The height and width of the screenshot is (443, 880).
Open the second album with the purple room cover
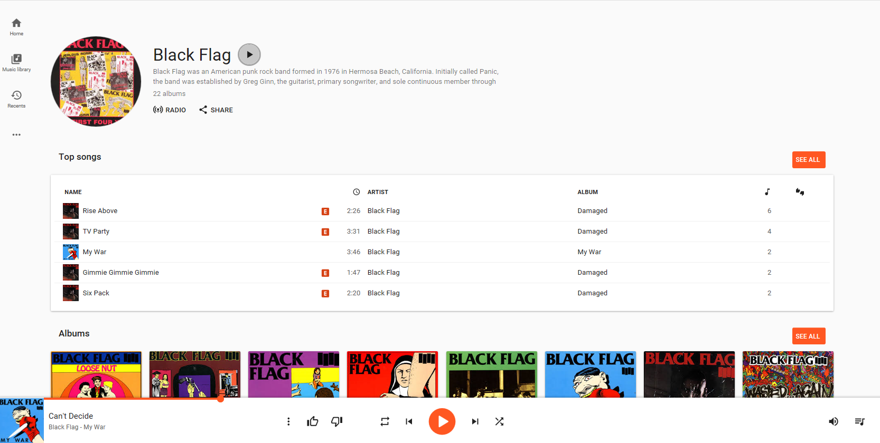(x=195, y=374)
